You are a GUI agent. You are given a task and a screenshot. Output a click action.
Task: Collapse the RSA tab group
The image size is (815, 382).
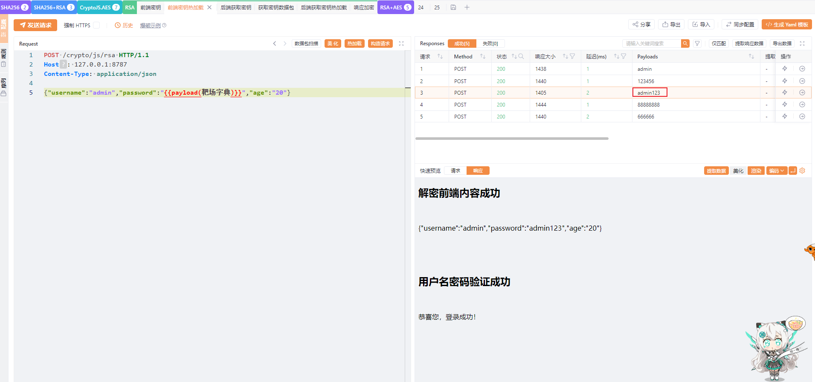tap(130, 7)
